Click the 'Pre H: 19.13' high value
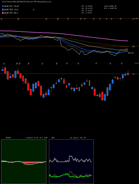 [x=87, y=8]
